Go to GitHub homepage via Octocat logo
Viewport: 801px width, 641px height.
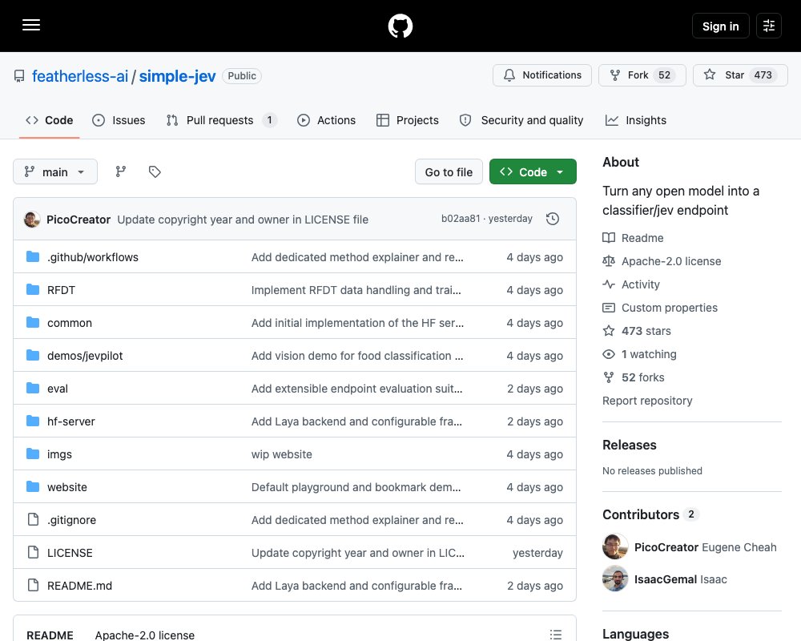[400, 26]
